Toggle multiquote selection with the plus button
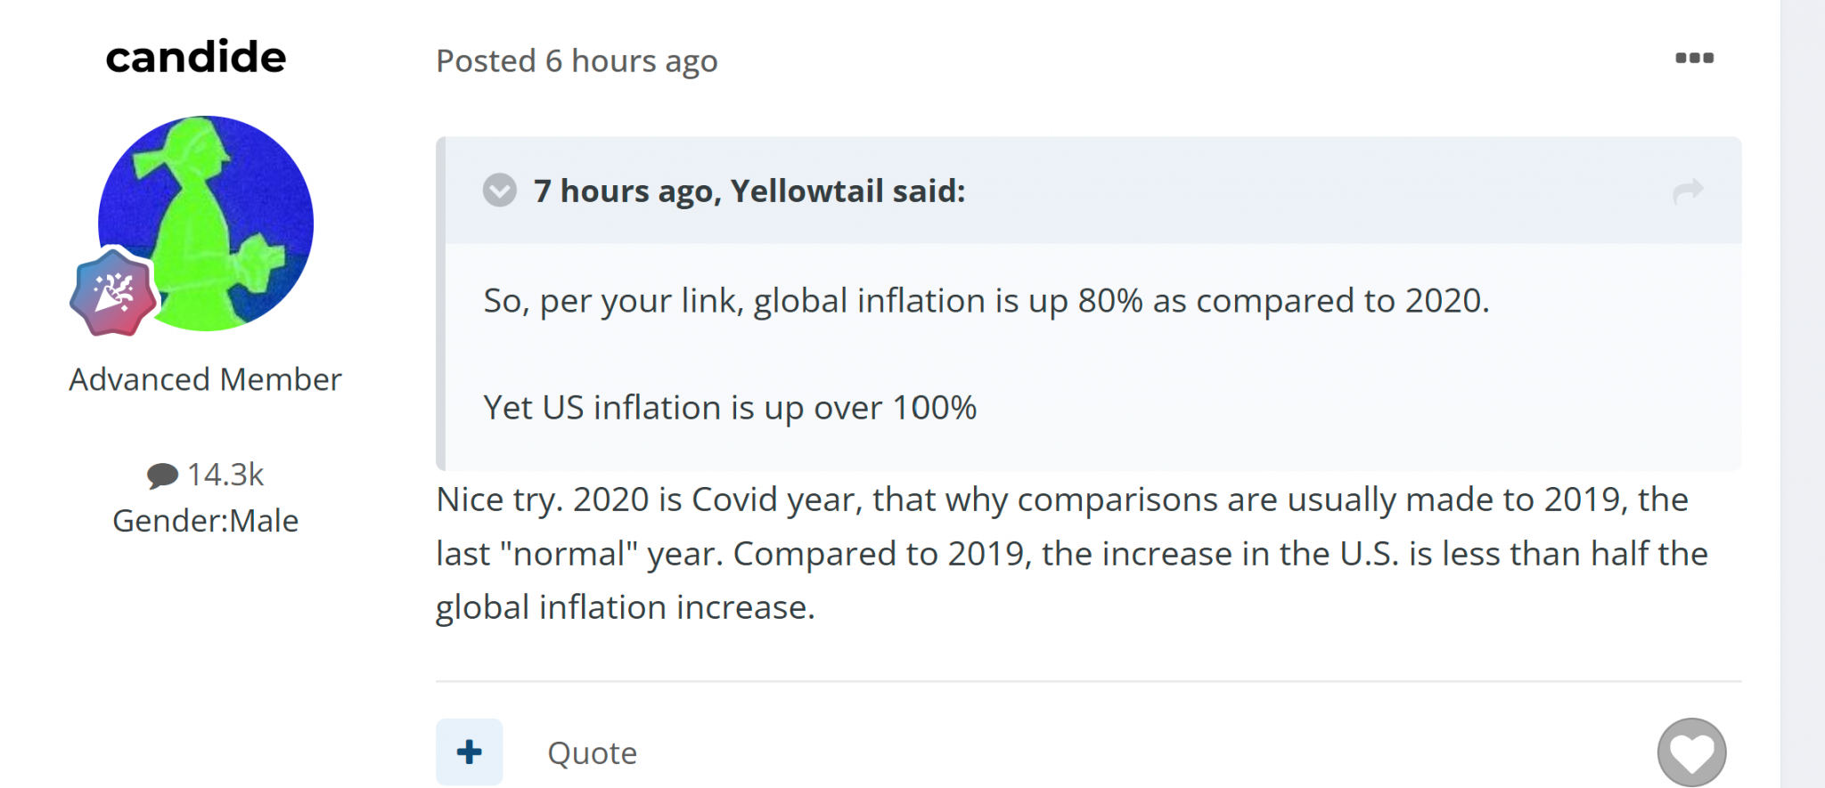 (468, 751)
